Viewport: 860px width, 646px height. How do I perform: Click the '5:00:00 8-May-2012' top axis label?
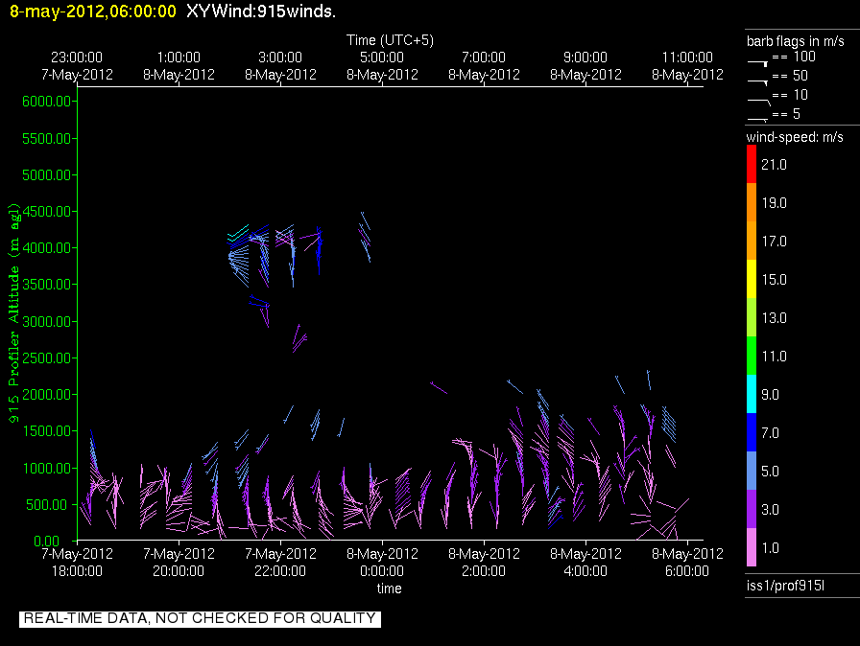pos(382,66)
